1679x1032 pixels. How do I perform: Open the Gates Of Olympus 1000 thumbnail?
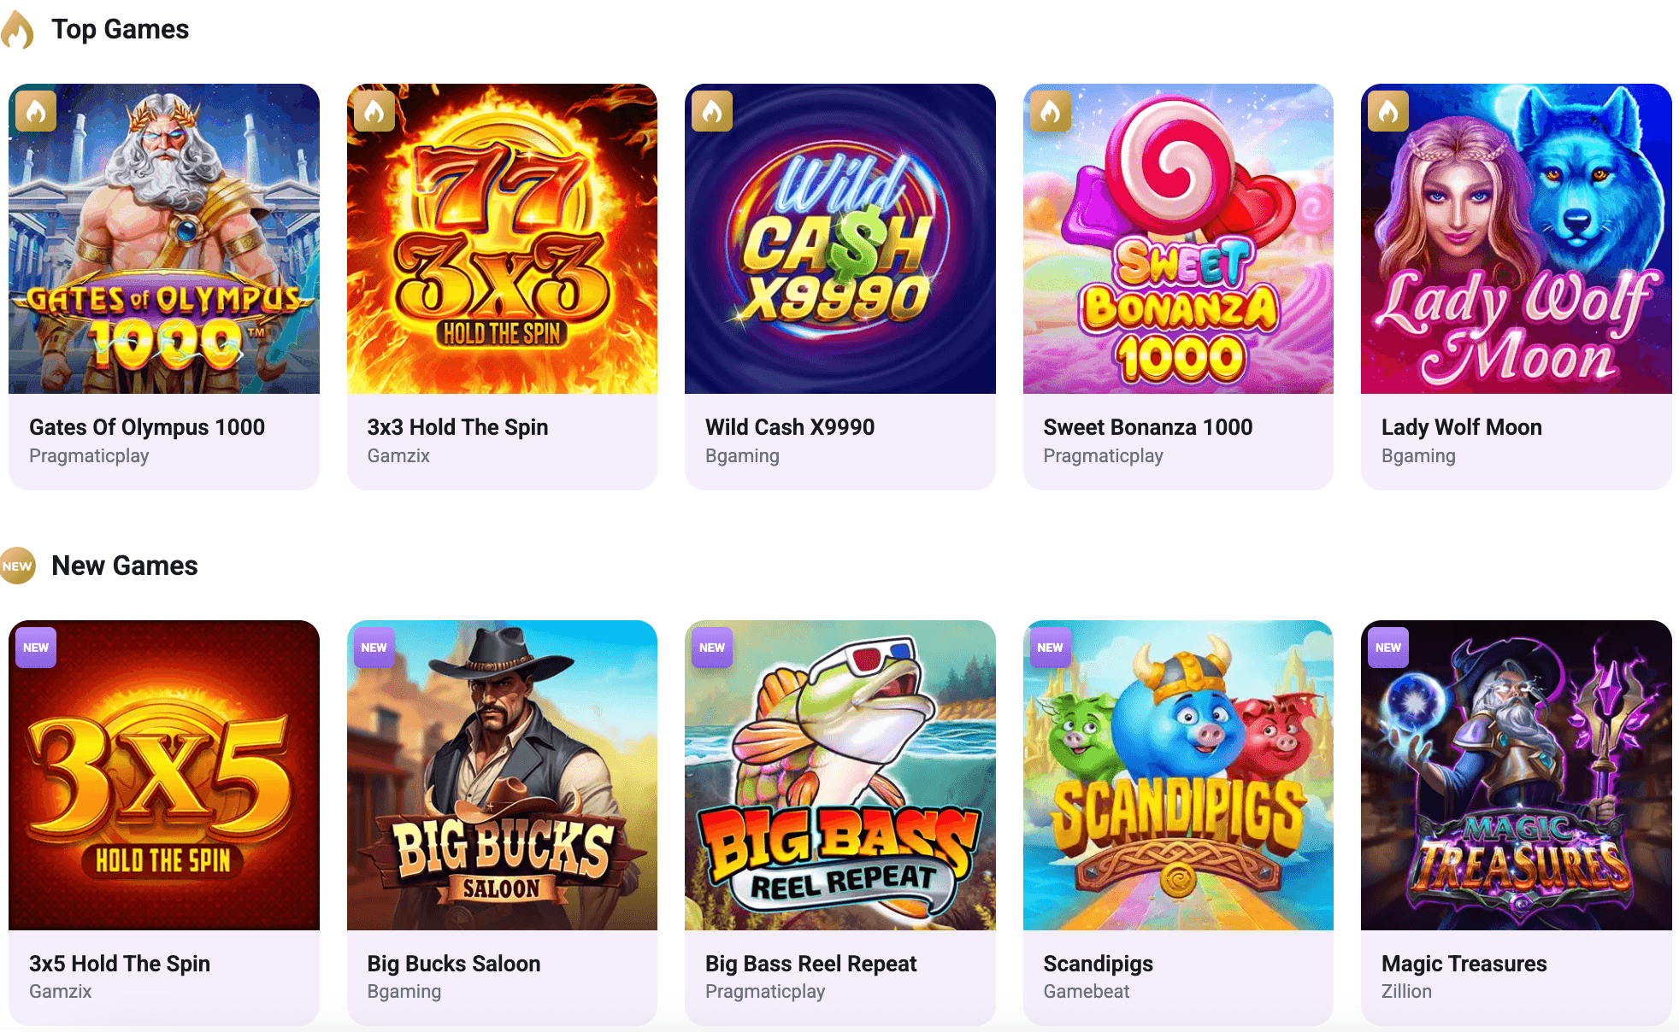tap(164, 239)
